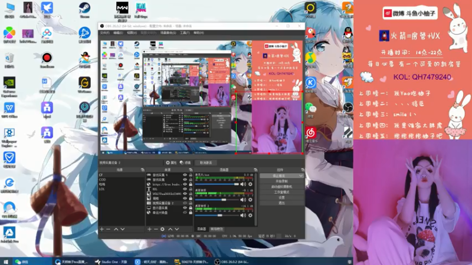The image size is (472, 265).
Task: Open the red NetEase Cloud Music desktop icon
Action: 311,134
